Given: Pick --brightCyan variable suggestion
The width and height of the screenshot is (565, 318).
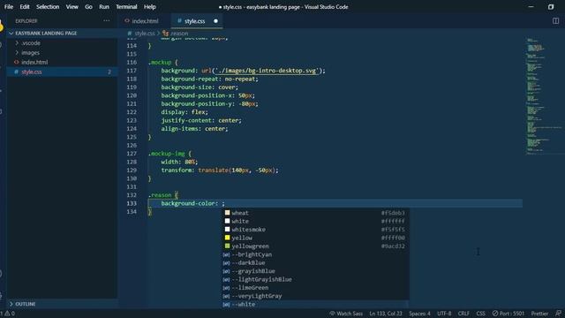Looking at the screenshot, I should coord(315,254).
